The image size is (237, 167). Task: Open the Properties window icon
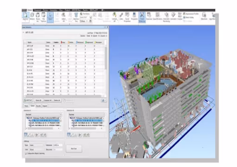134,16
